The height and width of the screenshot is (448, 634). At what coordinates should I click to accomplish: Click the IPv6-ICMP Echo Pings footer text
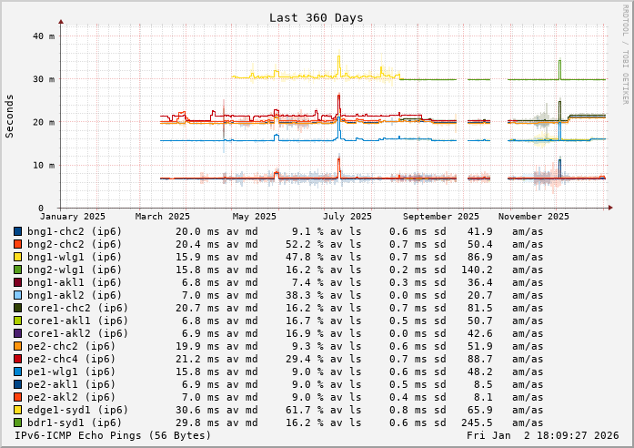[x=112, y=435]
